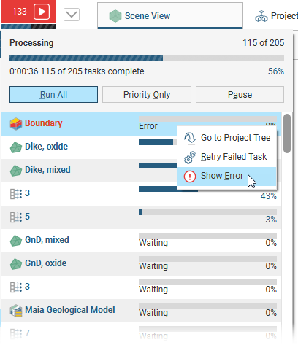Click the Dike, oxide mesh icon
Image resolution: width=298 pixels, height=345 pixels.
click(x=16, y=147)
